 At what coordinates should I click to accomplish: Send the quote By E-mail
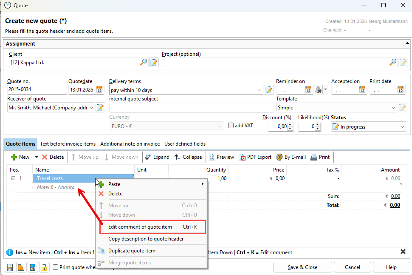(291, 157)
